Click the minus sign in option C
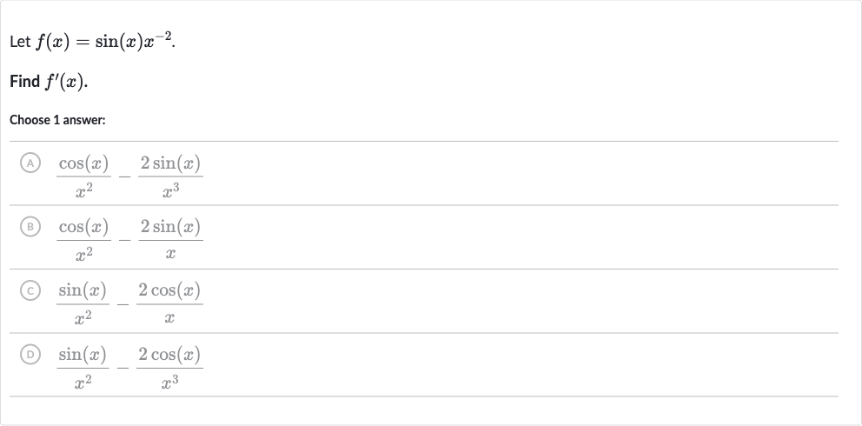This screenshot has height=426, width=862. [x=123, y=305]
